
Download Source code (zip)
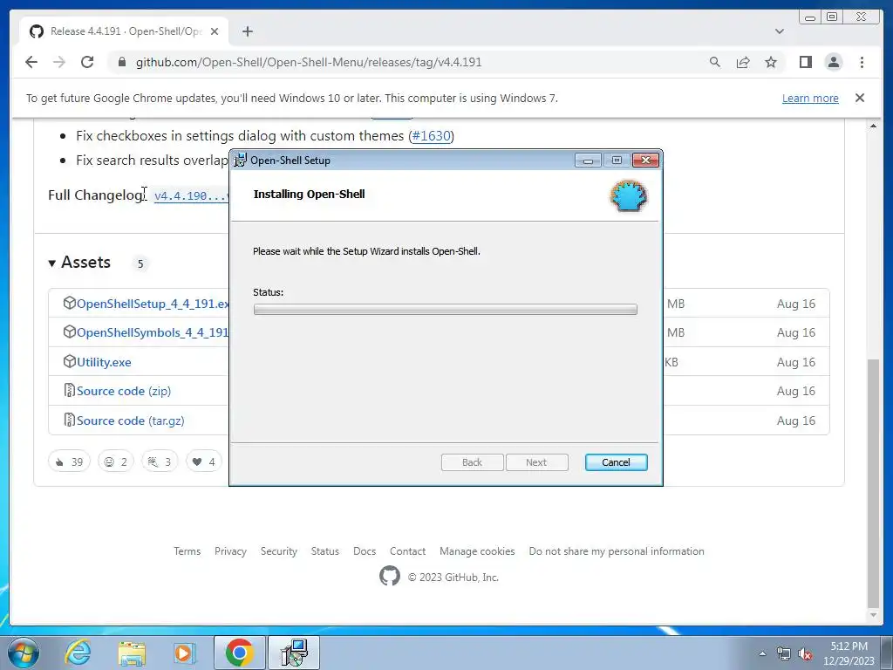tap(124, 391)
